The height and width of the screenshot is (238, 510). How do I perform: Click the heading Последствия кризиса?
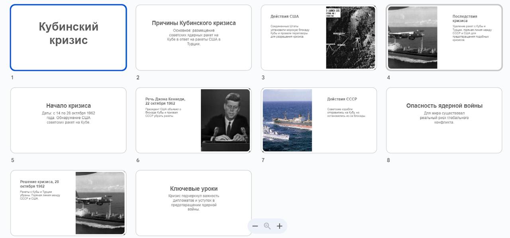point(465,18)
